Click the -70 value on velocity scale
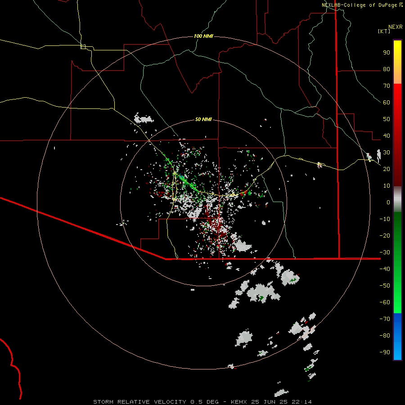 [x=385, y=319]
